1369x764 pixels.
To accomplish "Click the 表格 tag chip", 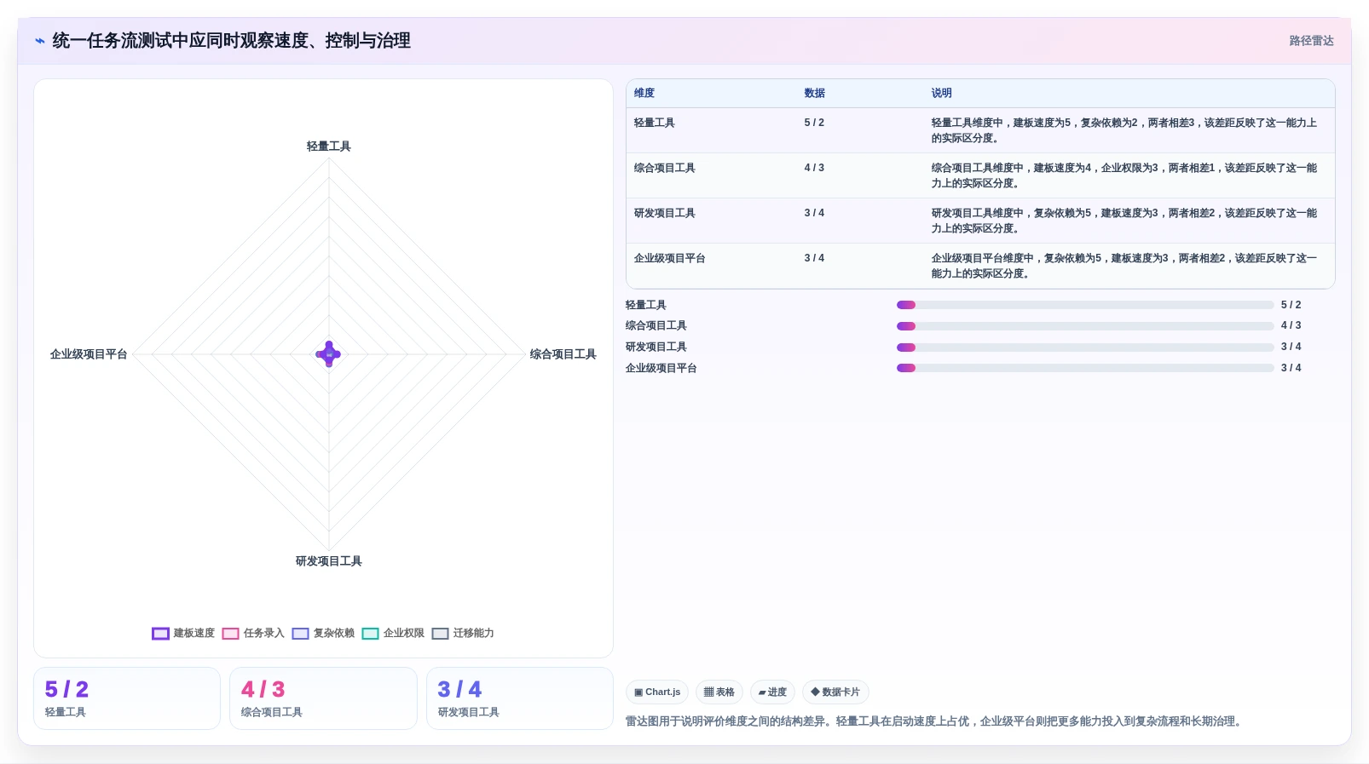I will click(x=719, y=692).
